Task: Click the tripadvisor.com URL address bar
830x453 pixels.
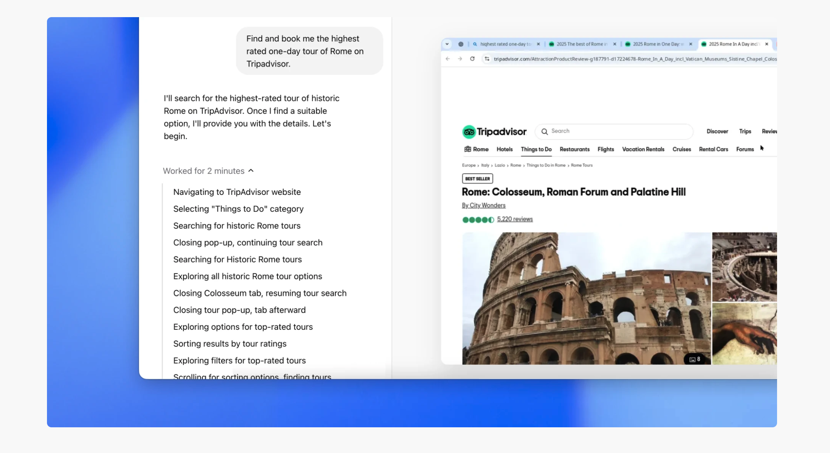Action: pos(635,59)
